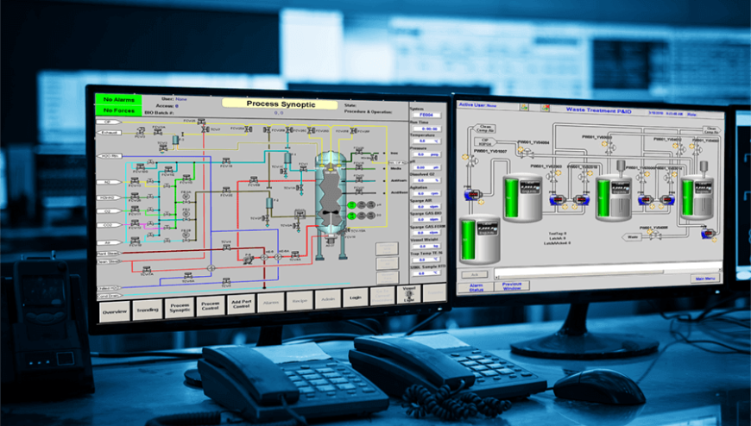Switch to the Trending screen
The height and width of the screenshot is (426, 751).
point(147,310)
